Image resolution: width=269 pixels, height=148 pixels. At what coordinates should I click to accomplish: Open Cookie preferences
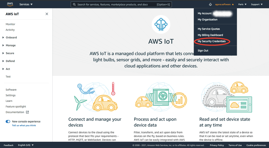click(x=256, y=145)
